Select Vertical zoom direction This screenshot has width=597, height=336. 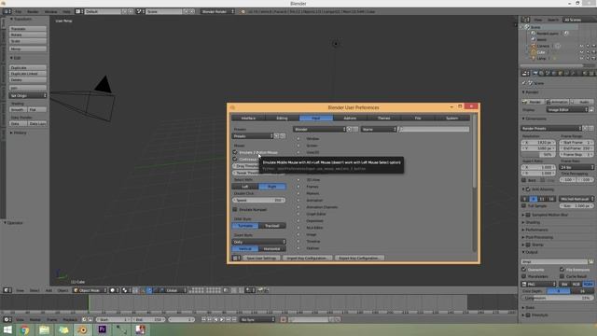pos(245,249)
